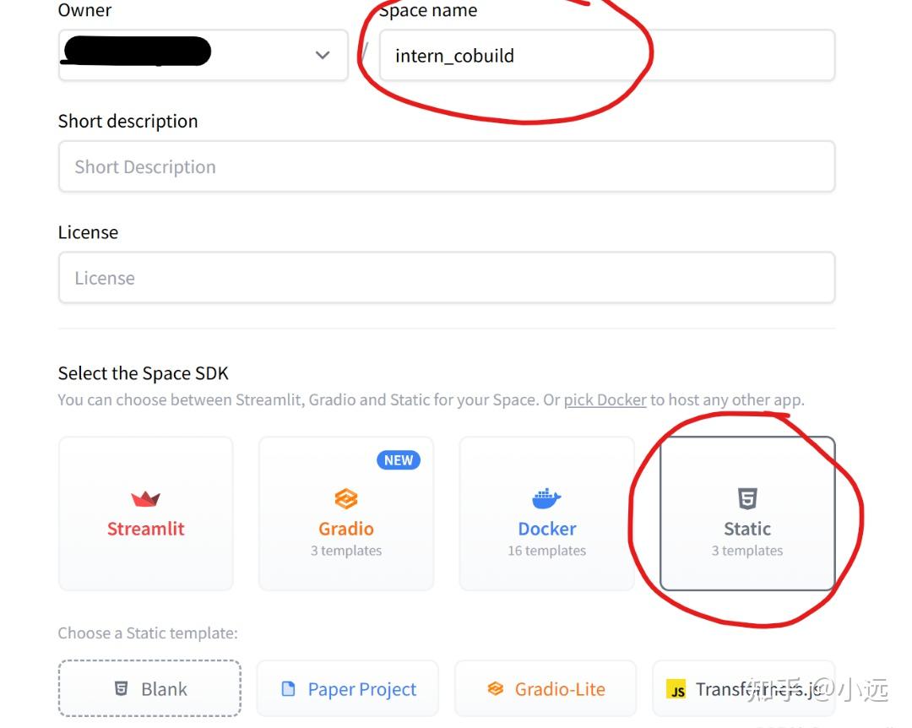The width and height of the screenshot is (912, 728).
Task: Click the "Choose a Static template:" label
Action: (148, 633)
